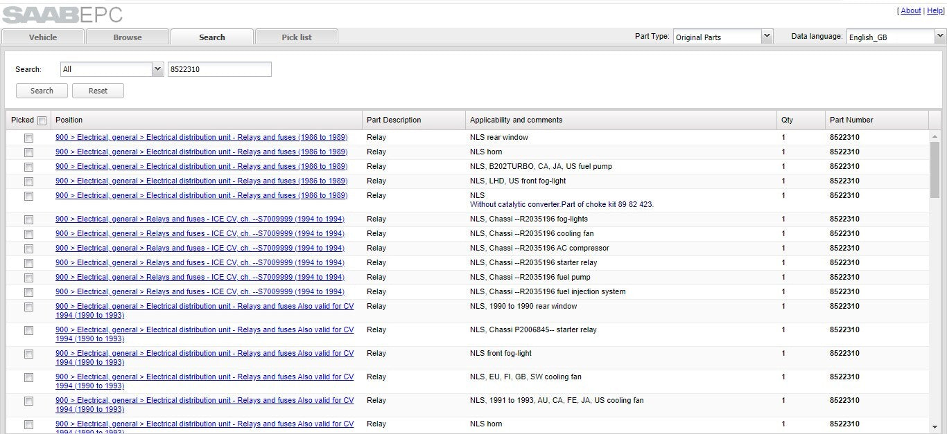Viewport: 947px width, 434px height.
Task: Tick checkbox for the B202TURBO fuel pump row
Action: point(28,167)
